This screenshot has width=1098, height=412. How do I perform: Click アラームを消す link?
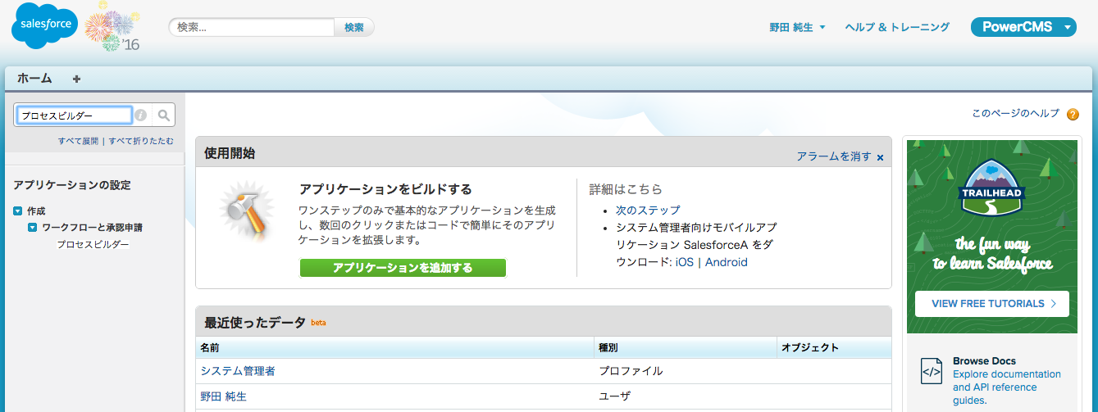coord(834,156)
